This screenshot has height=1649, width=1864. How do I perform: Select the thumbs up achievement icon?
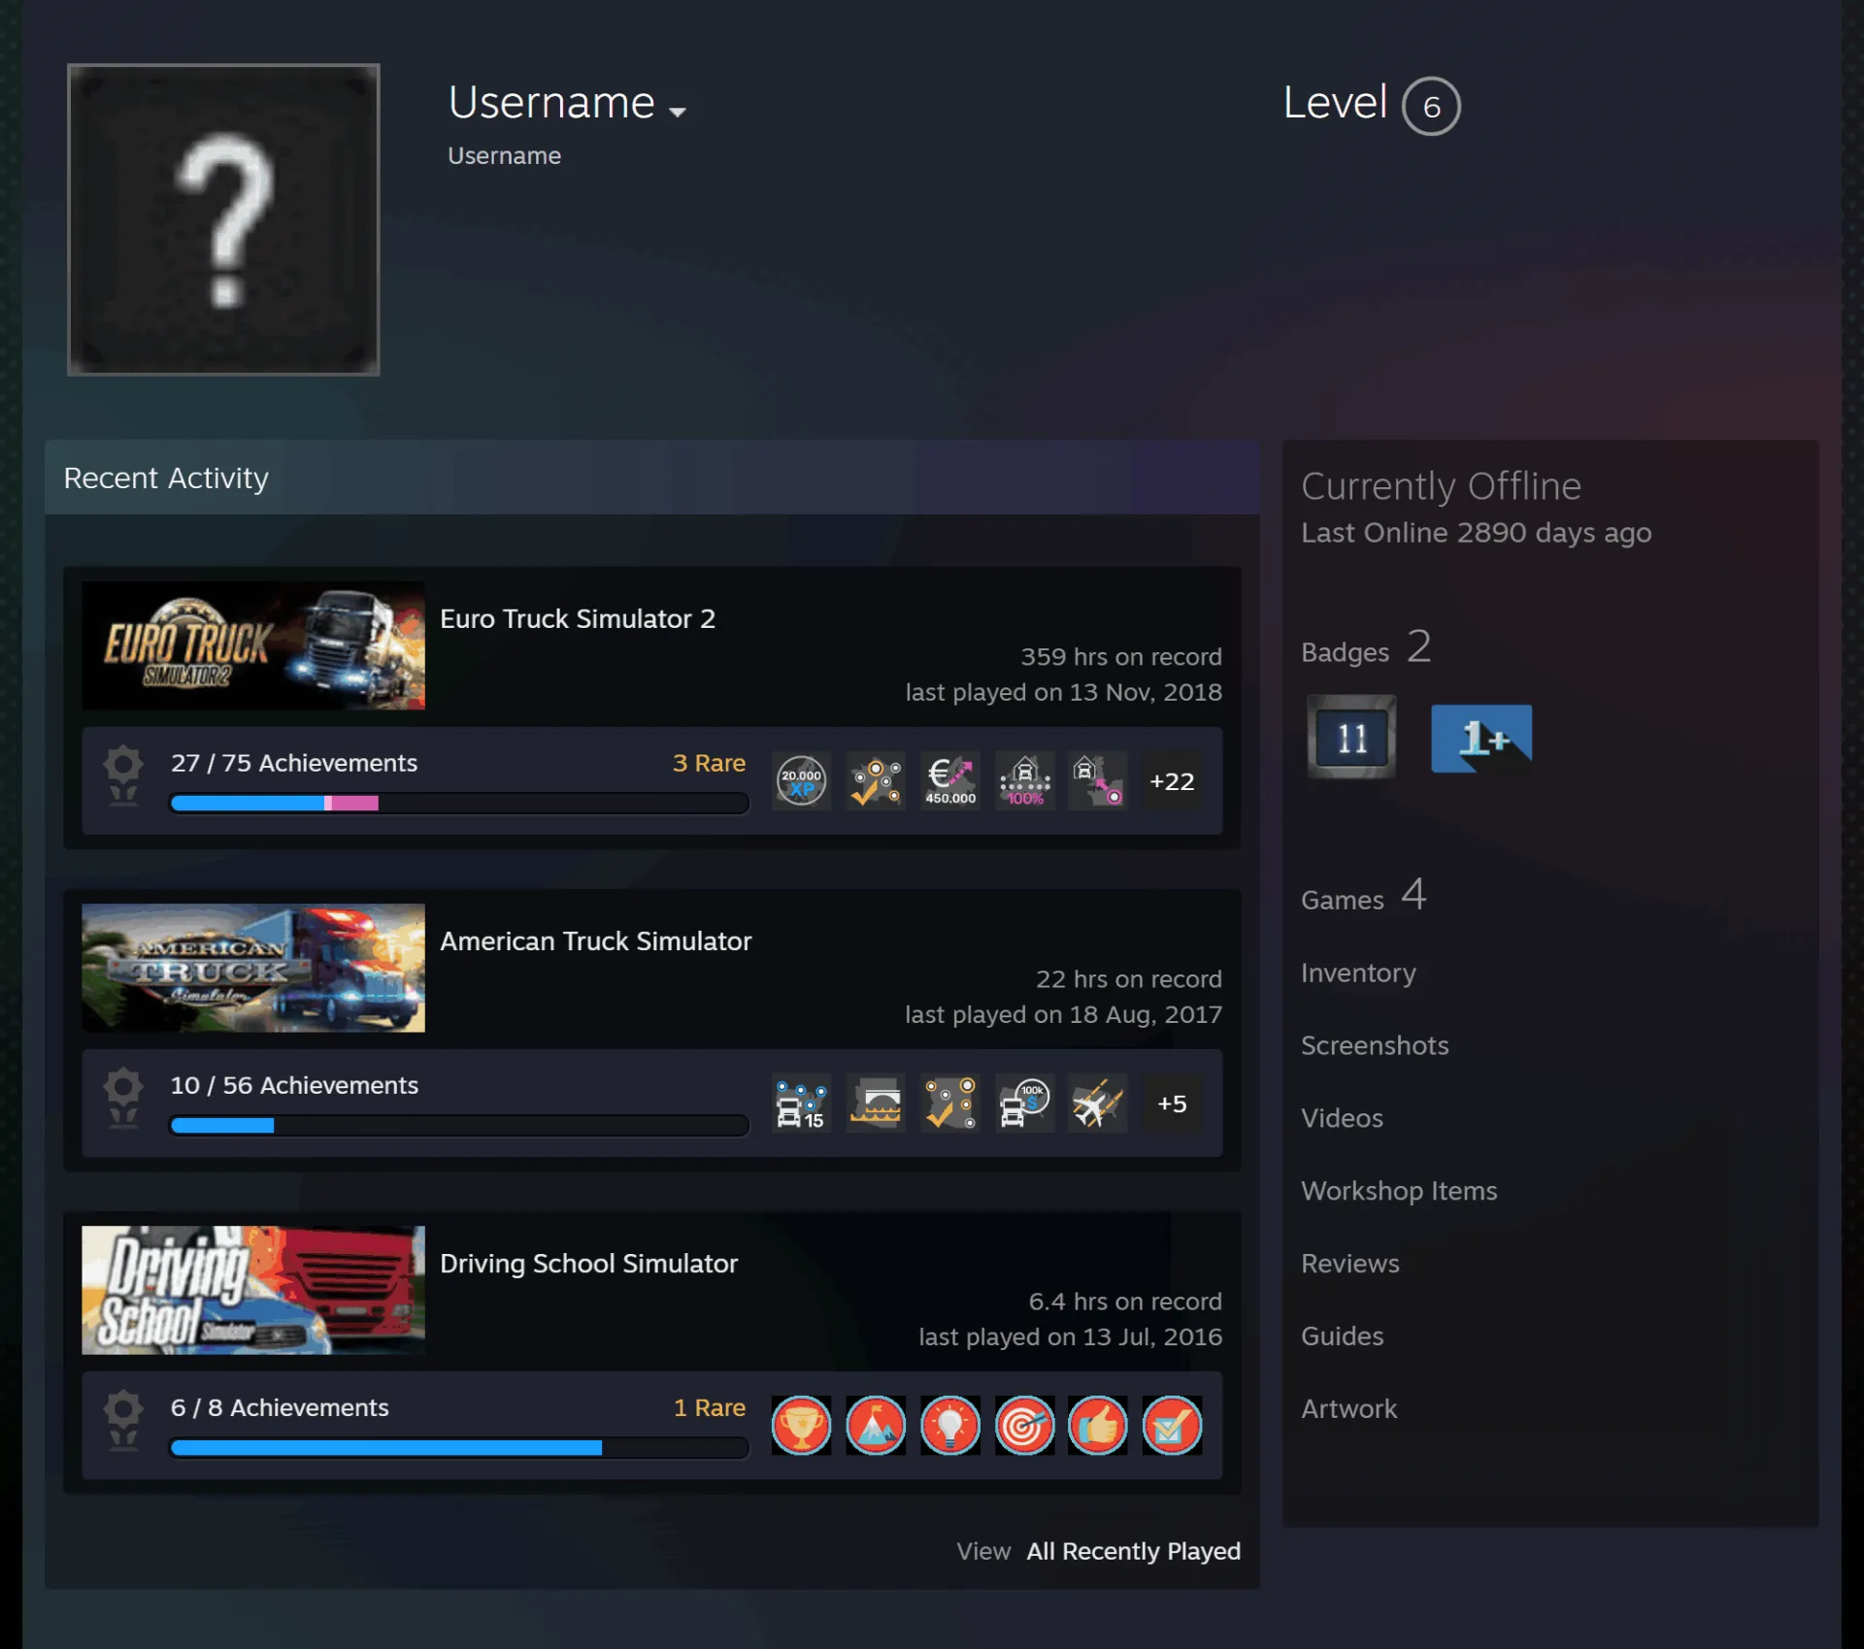point(1098,1426)
